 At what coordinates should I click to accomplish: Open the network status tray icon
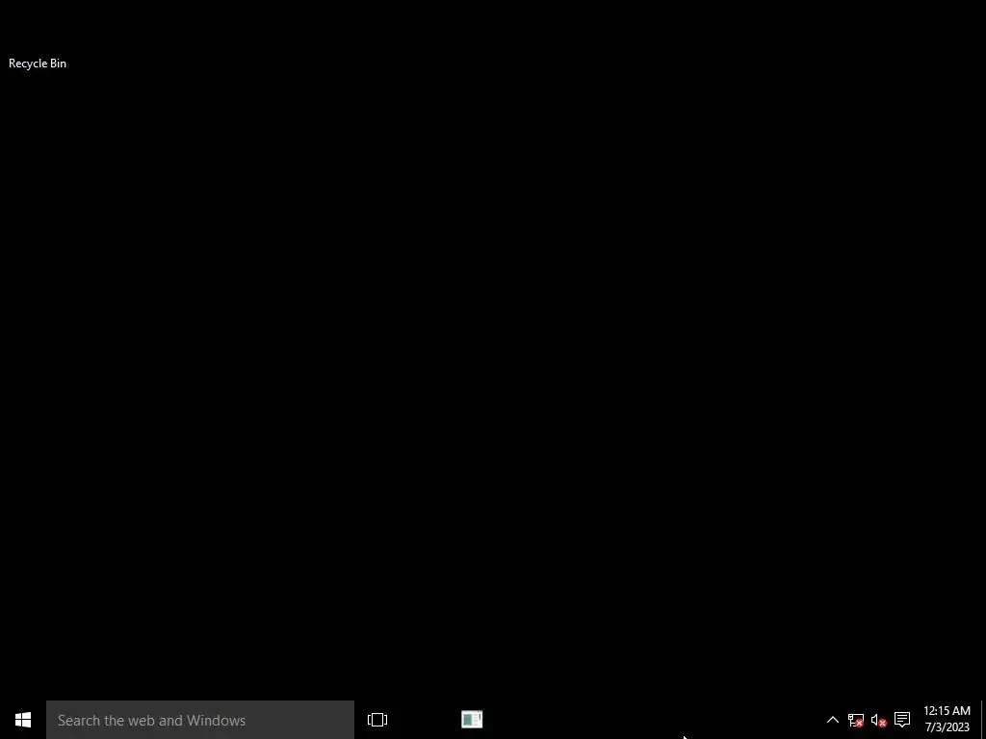(855, 720)
